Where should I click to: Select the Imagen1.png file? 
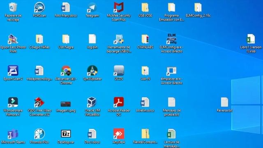point(66,104)
